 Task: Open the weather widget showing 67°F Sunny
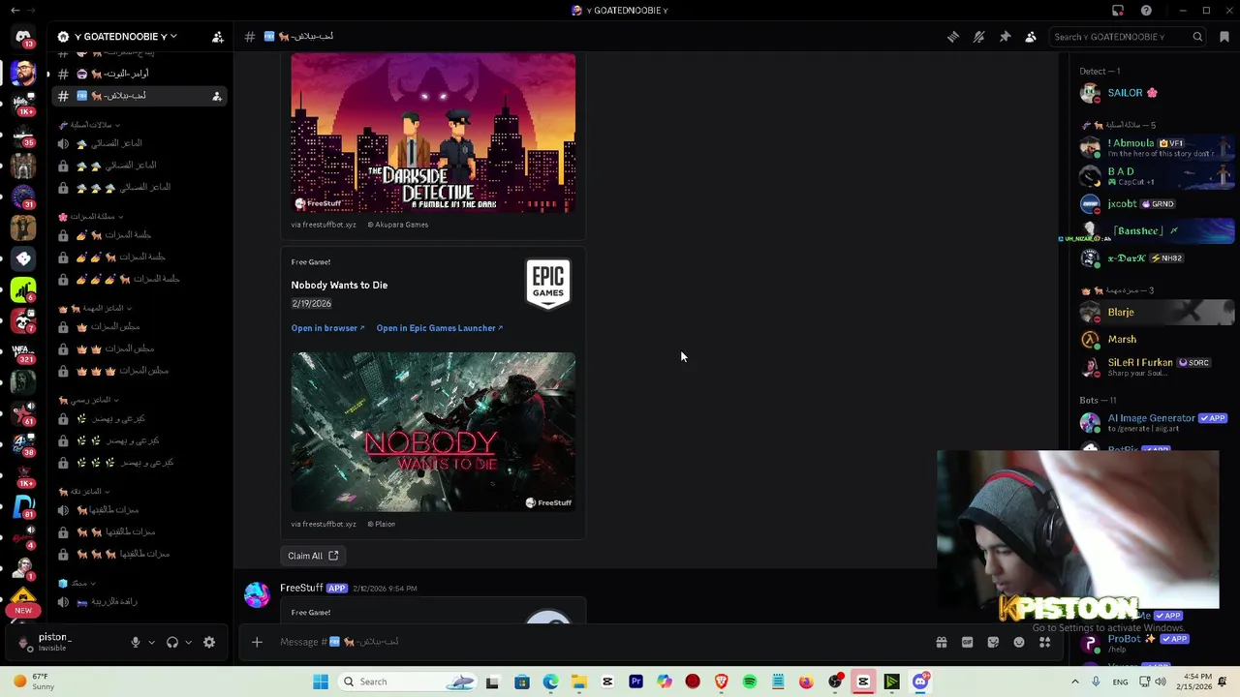[35, 682]
